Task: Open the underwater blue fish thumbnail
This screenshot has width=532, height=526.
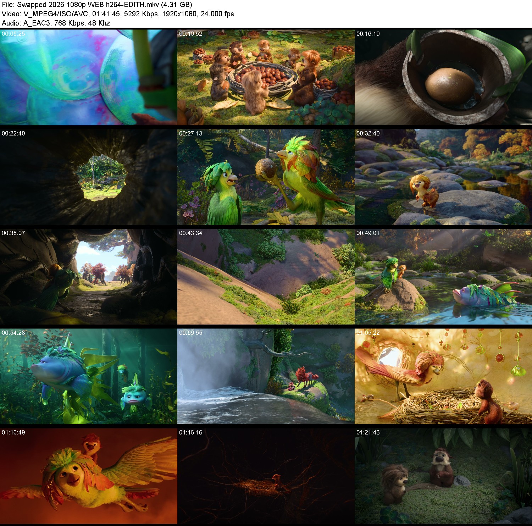Action: [88, 376]
